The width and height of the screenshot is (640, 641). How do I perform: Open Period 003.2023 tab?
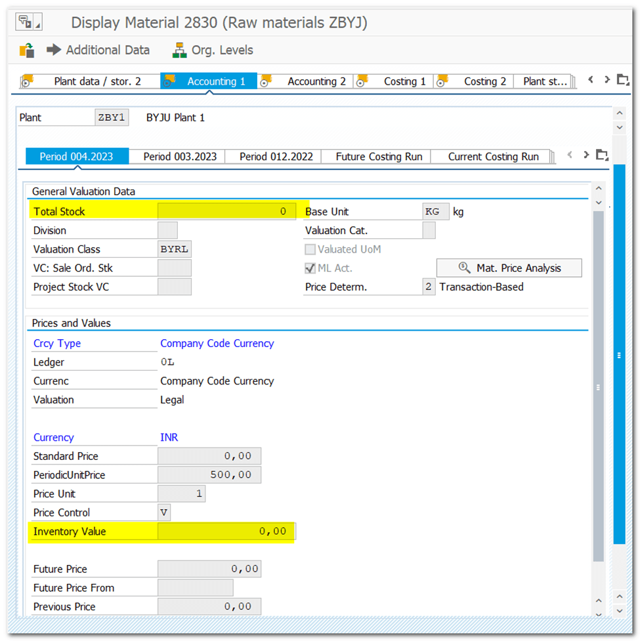[180, 157]
